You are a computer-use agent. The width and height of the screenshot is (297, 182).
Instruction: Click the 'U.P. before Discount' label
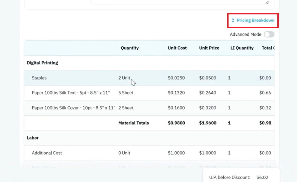pos(230,177)
